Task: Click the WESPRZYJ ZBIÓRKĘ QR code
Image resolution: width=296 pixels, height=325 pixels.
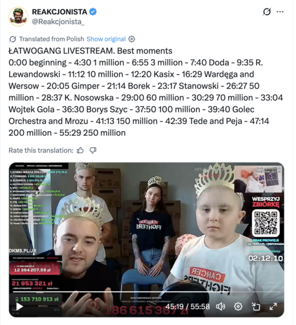Action: (265, 223)
